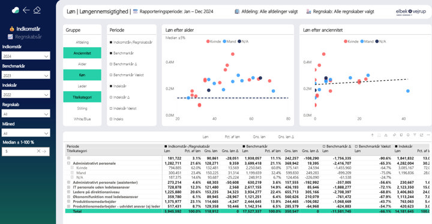The width and height of the screenshot is (432, 224).
Task: Expand the Ledere på direktionsniveau row
Action: [x=68, y=192]
